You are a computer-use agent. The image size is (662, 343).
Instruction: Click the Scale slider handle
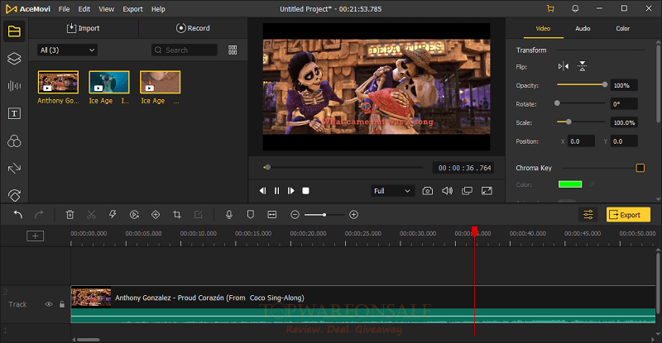[568, 121]
